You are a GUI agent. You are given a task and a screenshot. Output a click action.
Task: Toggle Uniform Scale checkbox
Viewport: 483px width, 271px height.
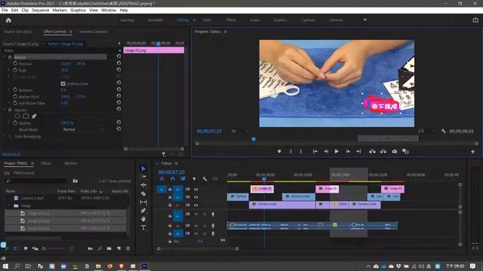pos(63,84)
